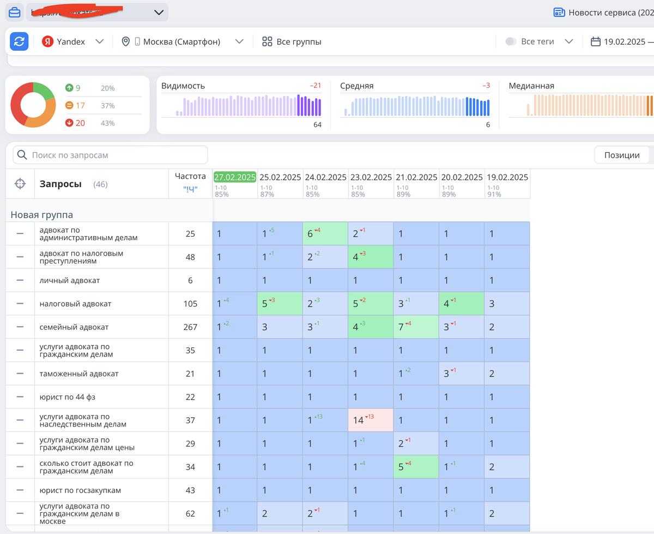Select the 19.02.2025 date column header

pyautogui.click(x=507, y=177)
